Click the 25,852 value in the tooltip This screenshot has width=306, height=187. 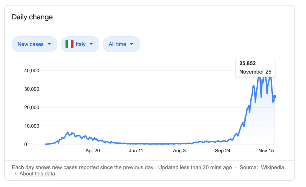click(x=247, y=63)
